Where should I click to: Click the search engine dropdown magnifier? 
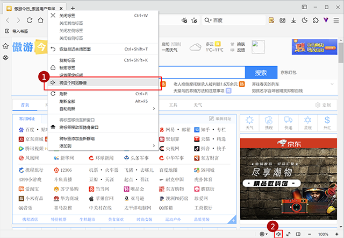pyautogui.click(x=207, y=20)
